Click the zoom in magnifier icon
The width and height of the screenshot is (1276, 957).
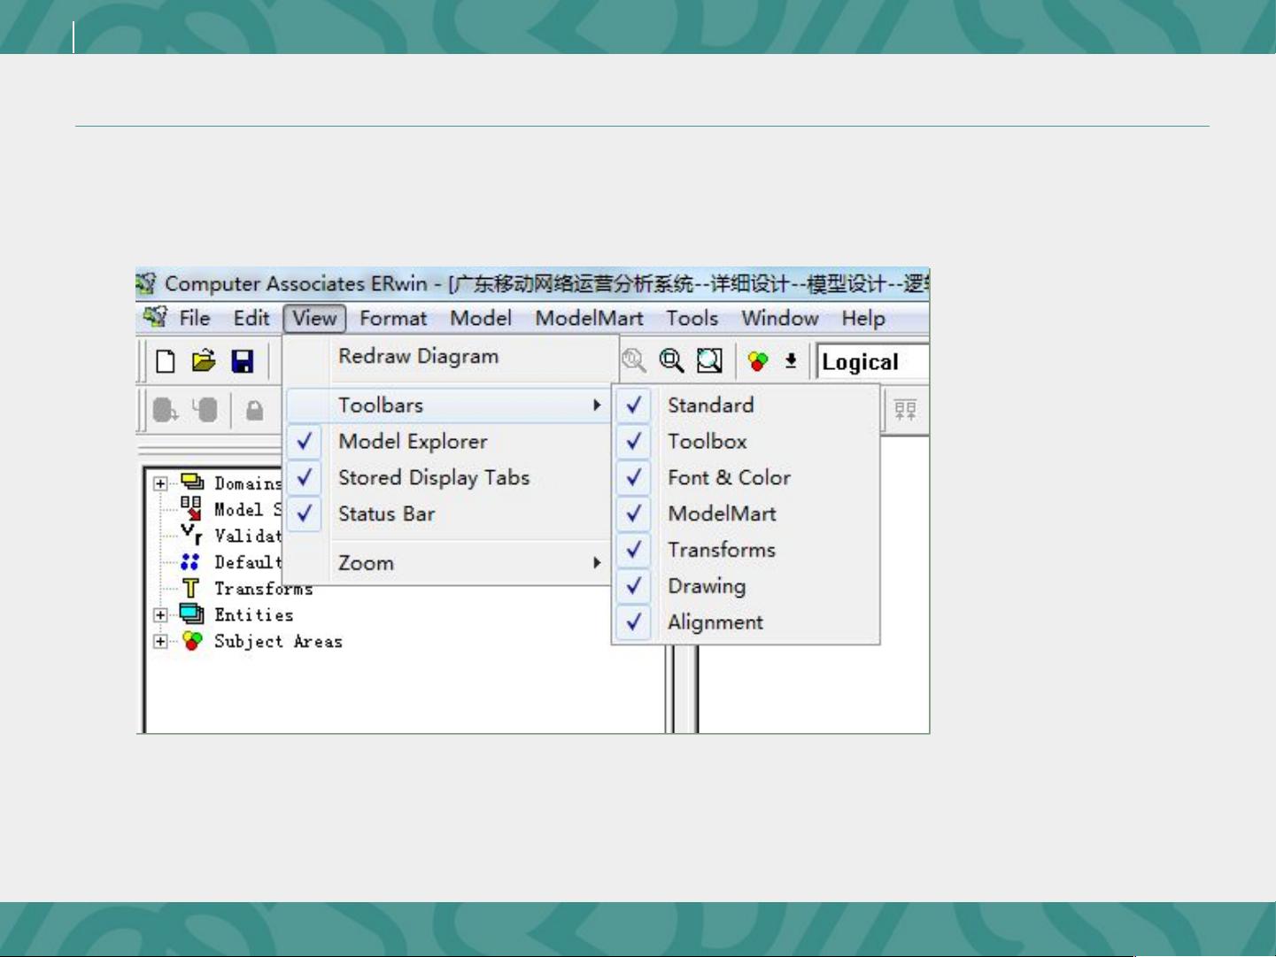pyautogui.click(x=671, y=360)
